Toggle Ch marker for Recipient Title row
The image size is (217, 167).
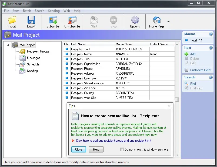(x=67, y=59)
